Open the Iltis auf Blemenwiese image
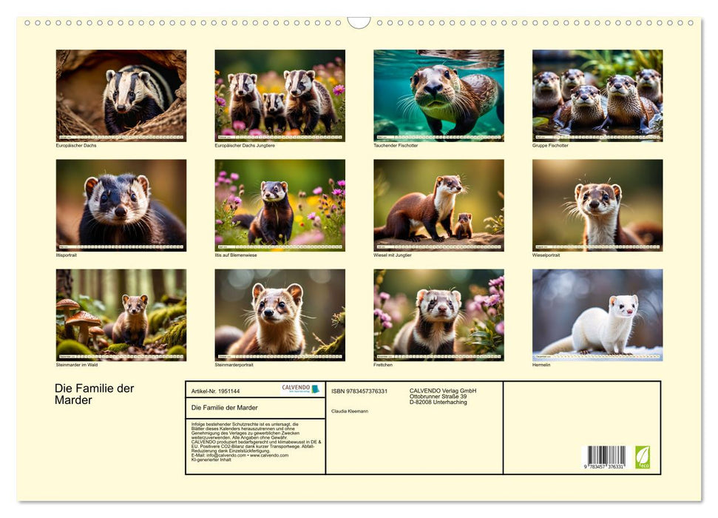 click(x=280, y=205)
